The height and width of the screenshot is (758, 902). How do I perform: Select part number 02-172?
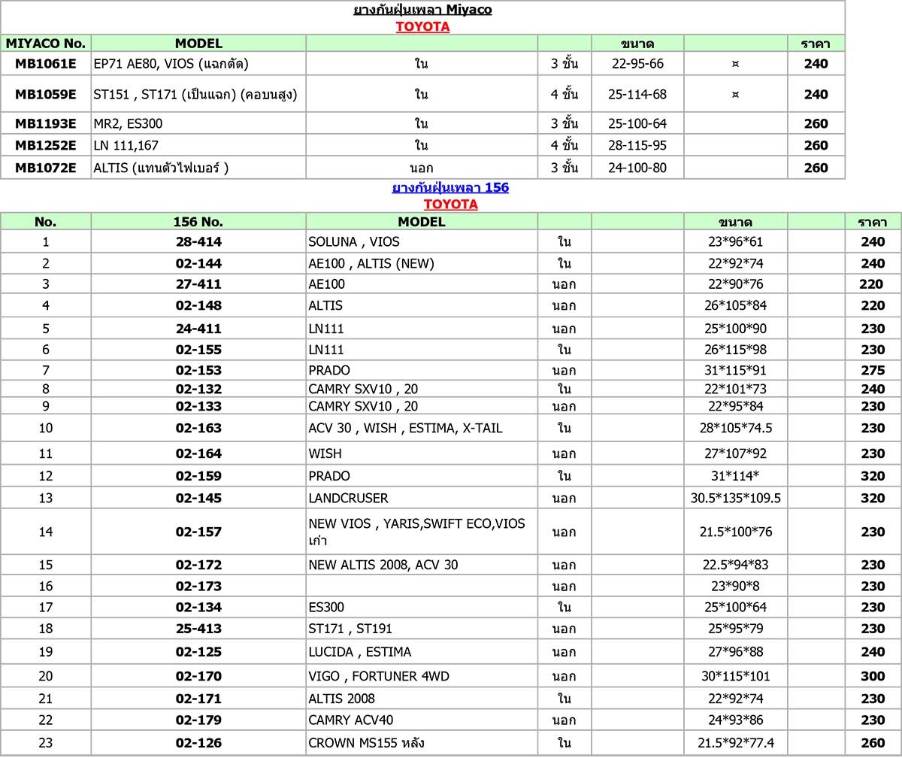click(198, 565)
